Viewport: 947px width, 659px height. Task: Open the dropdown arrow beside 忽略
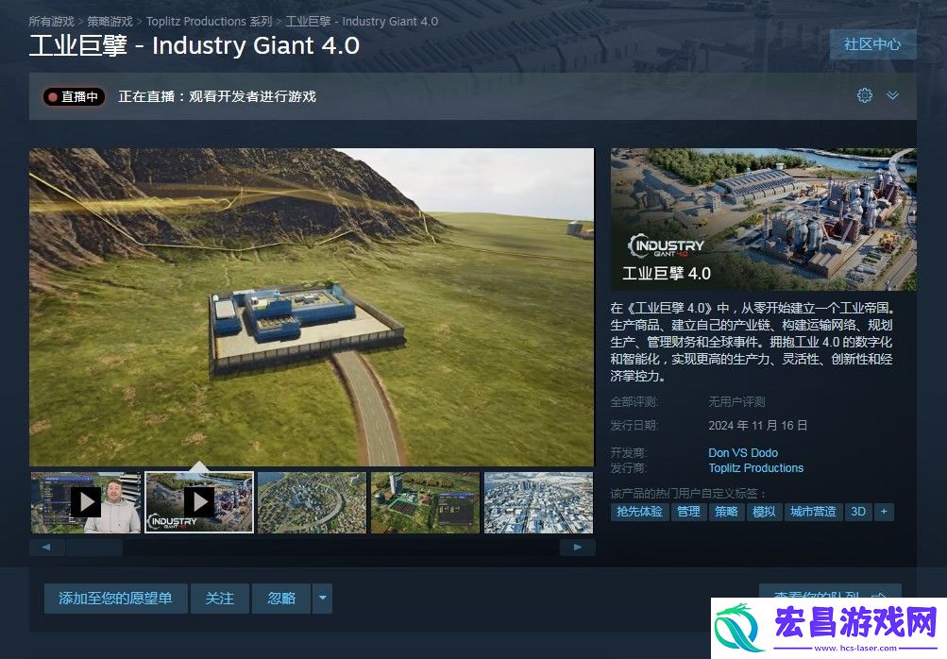[323, 599]
